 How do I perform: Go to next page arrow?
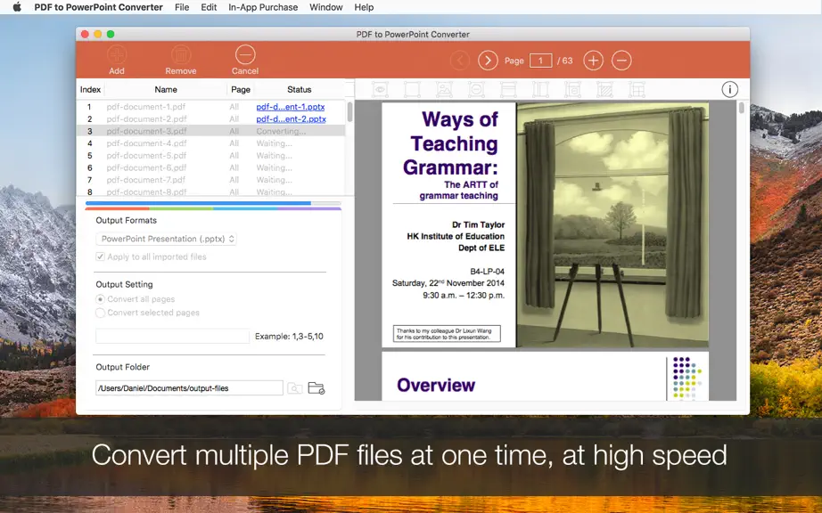pyautogui.click(x=488, y=61)
